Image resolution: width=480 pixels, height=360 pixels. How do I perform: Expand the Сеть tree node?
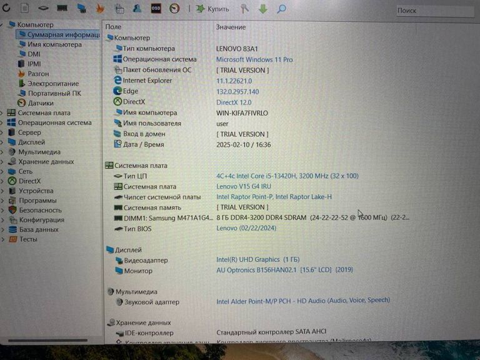(x=2, y=171)
